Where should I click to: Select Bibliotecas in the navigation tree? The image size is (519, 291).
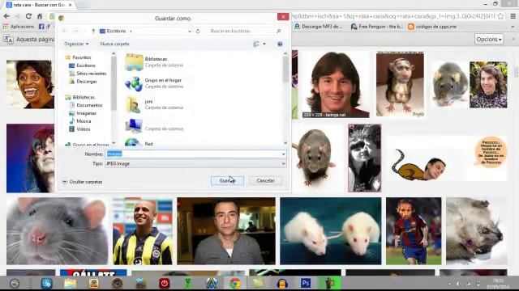(x=84, y=97)
